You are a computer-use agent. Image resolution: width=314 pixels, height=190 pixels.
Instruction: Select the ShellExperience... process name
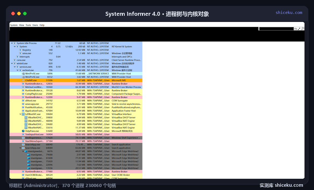[x=34, y=138]
